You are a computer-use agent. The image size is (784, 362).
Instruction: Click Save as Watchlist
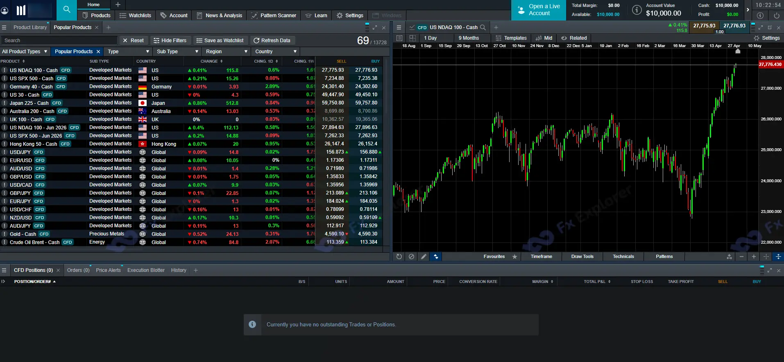(x=220, y=41)
